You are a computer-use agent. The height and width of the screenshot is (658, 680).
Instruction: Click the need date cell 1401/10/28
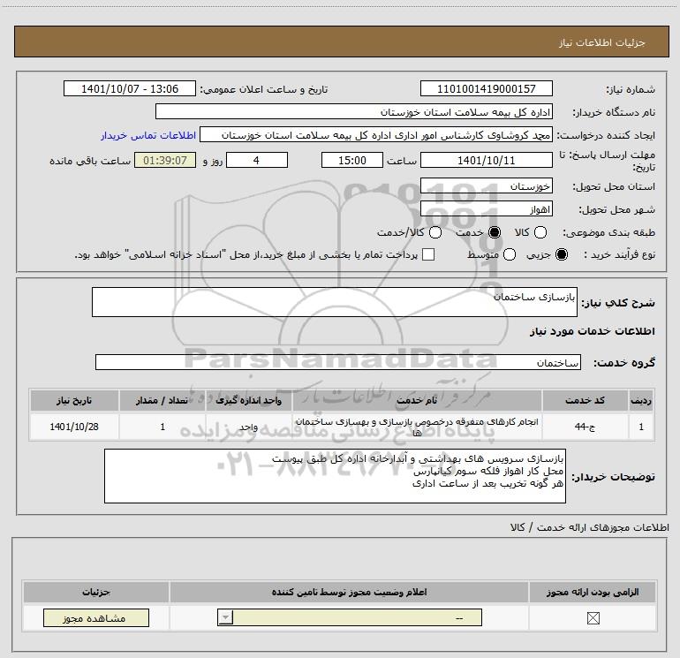point(74,427)
